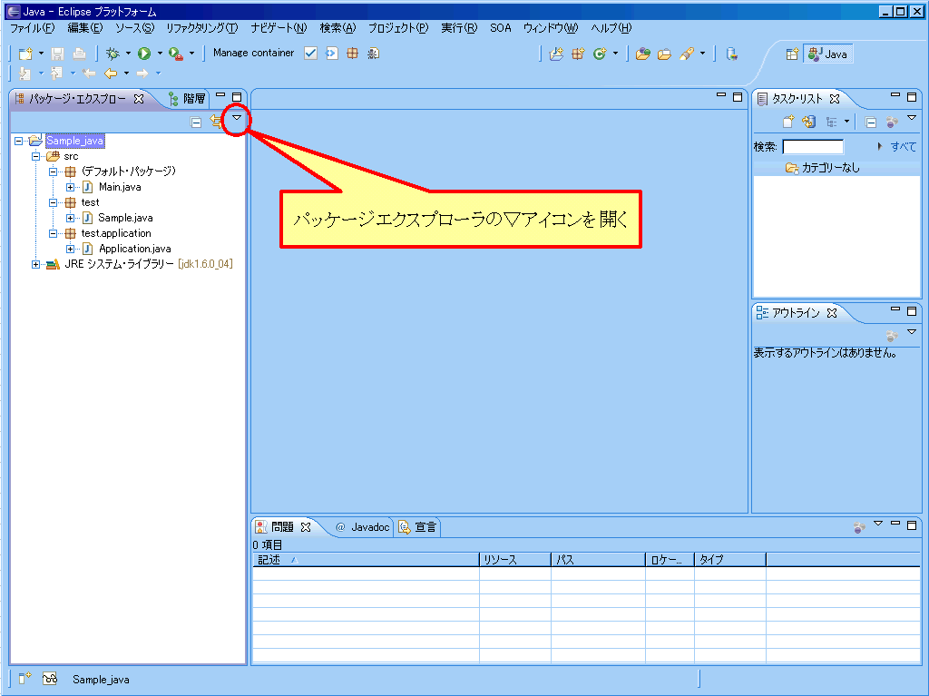Viewport: 929px width, 696px height.
Task: Open dropdown arrow next to New Class icon
Action: [615, 54]
